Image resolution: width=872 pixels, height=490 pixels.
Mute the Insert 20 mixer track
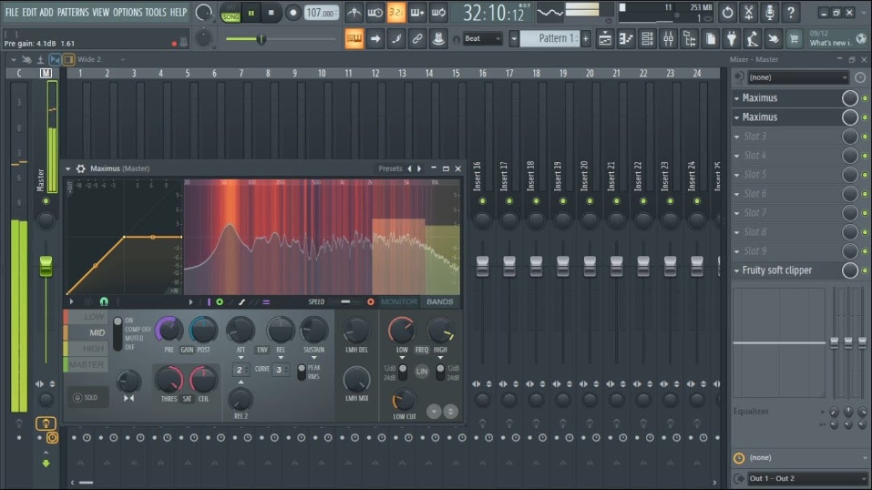coord(590,201)
